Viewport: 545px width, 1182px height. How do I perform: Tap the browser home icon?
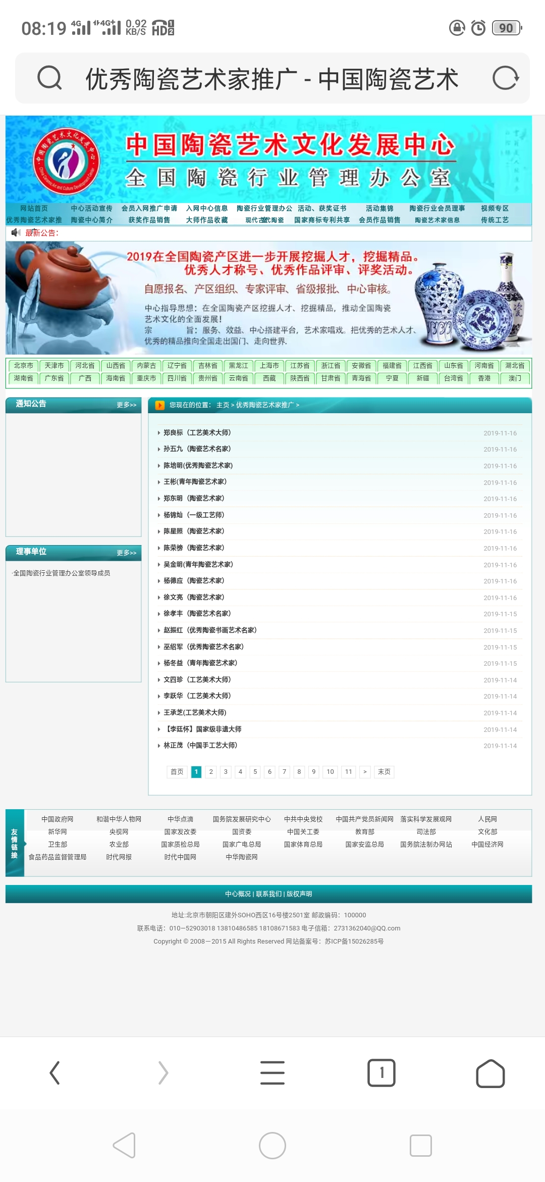click(490, 1073)
